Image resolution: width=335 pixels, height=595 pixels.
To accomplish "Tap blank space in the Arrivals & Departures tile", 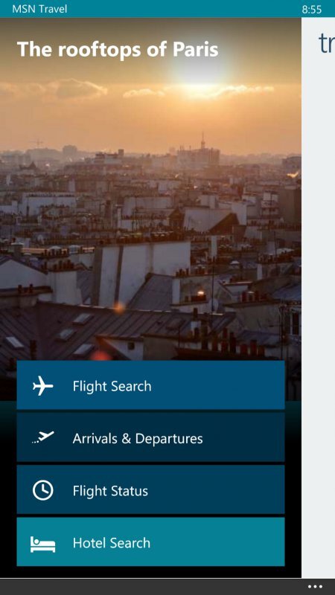I will [247, 437].
